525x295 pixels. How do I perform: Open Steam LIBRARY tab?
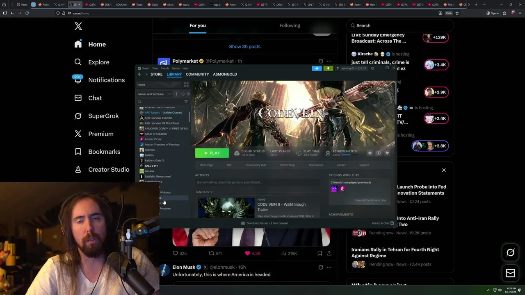tap(174, 74)
